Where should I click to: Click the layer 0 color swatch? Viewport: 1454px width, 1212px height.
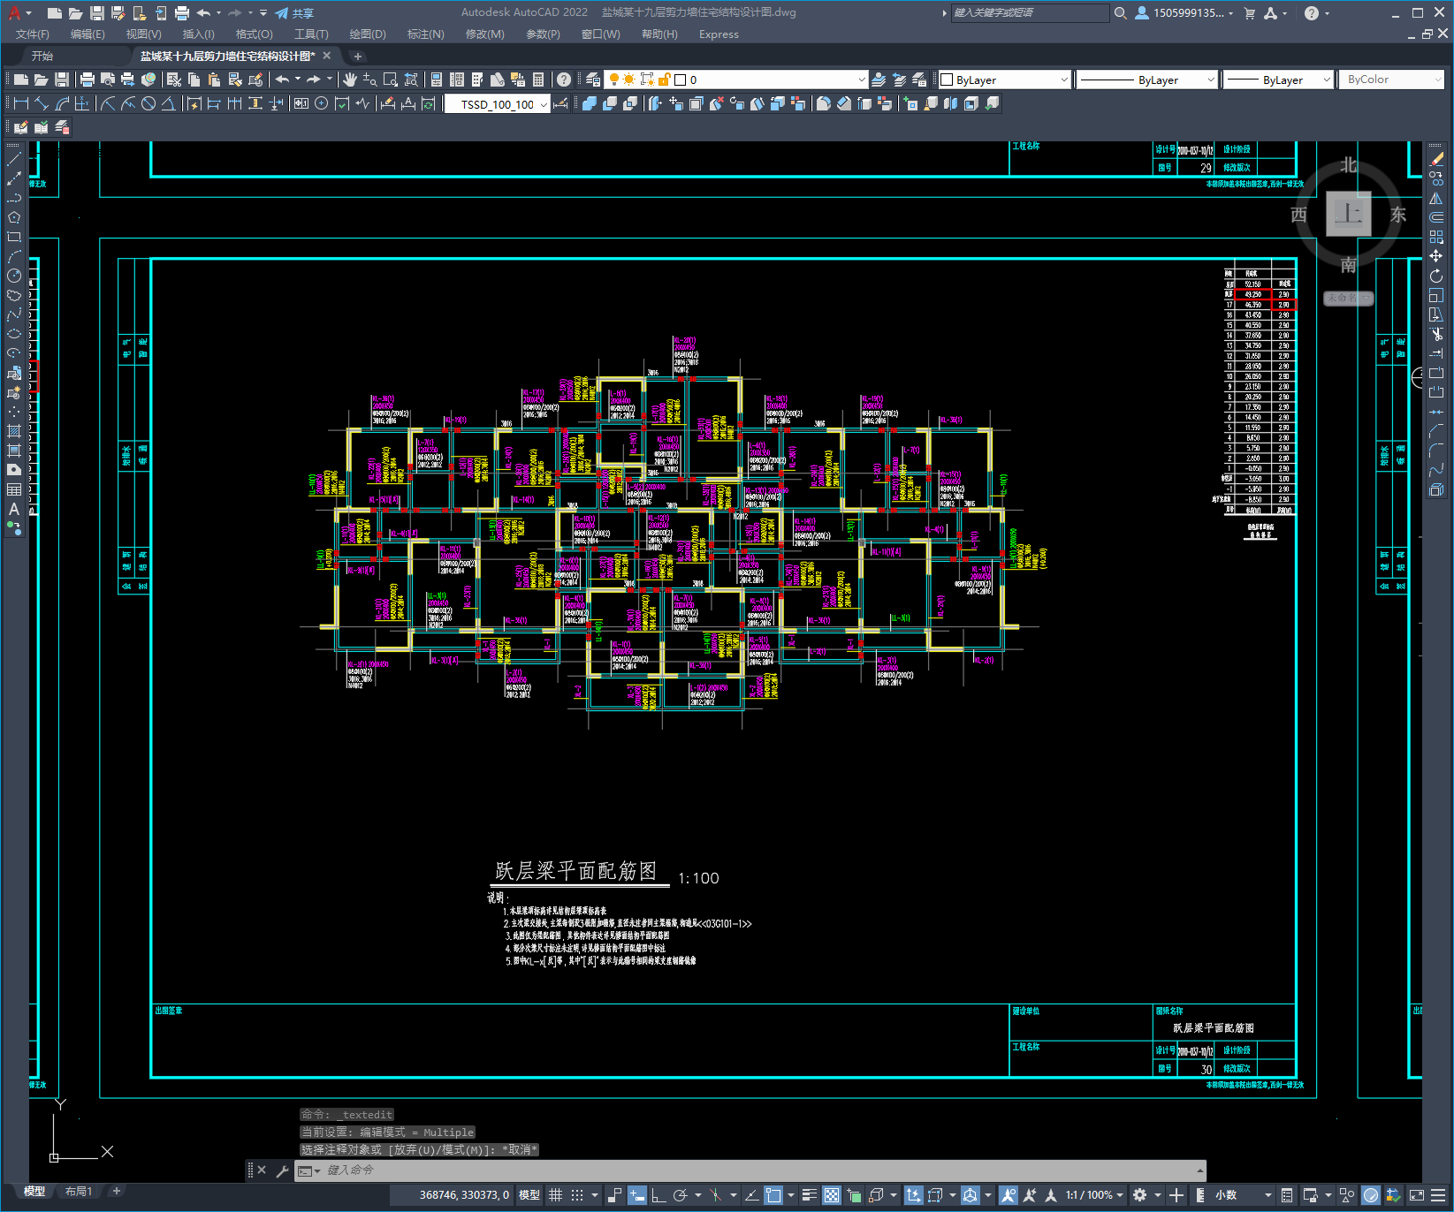(681, 80)
